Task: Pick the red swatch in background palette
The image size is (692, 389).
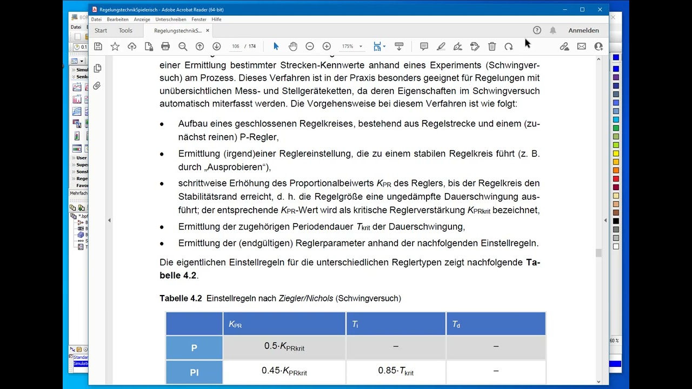Action: click(616, 179)
